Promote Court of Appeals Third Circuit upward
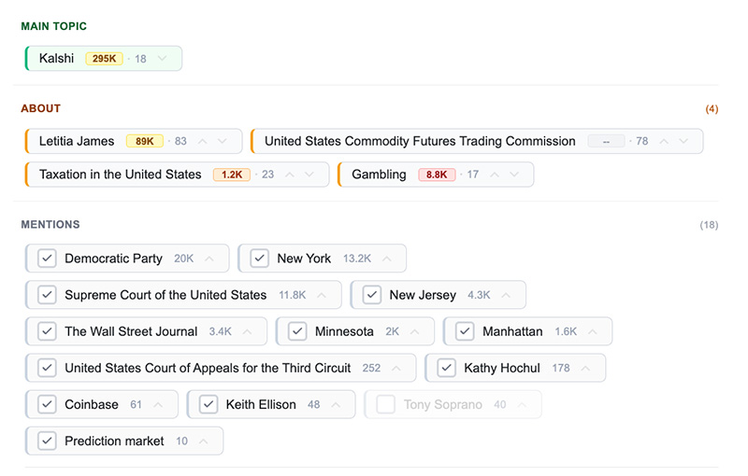This screenshot has width=748, height=476. (396, 368)
